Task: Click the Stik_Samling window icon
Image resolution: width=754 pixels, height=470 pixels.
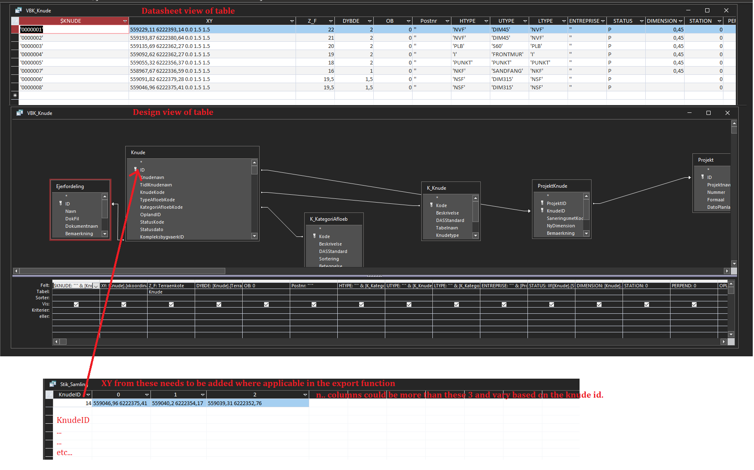Action: [52, 384]
